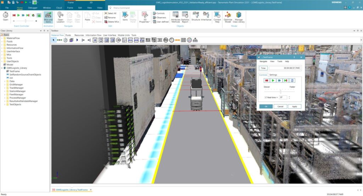Select Information Flow toolbox tab
Image resolution: width=363 pixels, height=196 pixels.
[x=93, y=35]
